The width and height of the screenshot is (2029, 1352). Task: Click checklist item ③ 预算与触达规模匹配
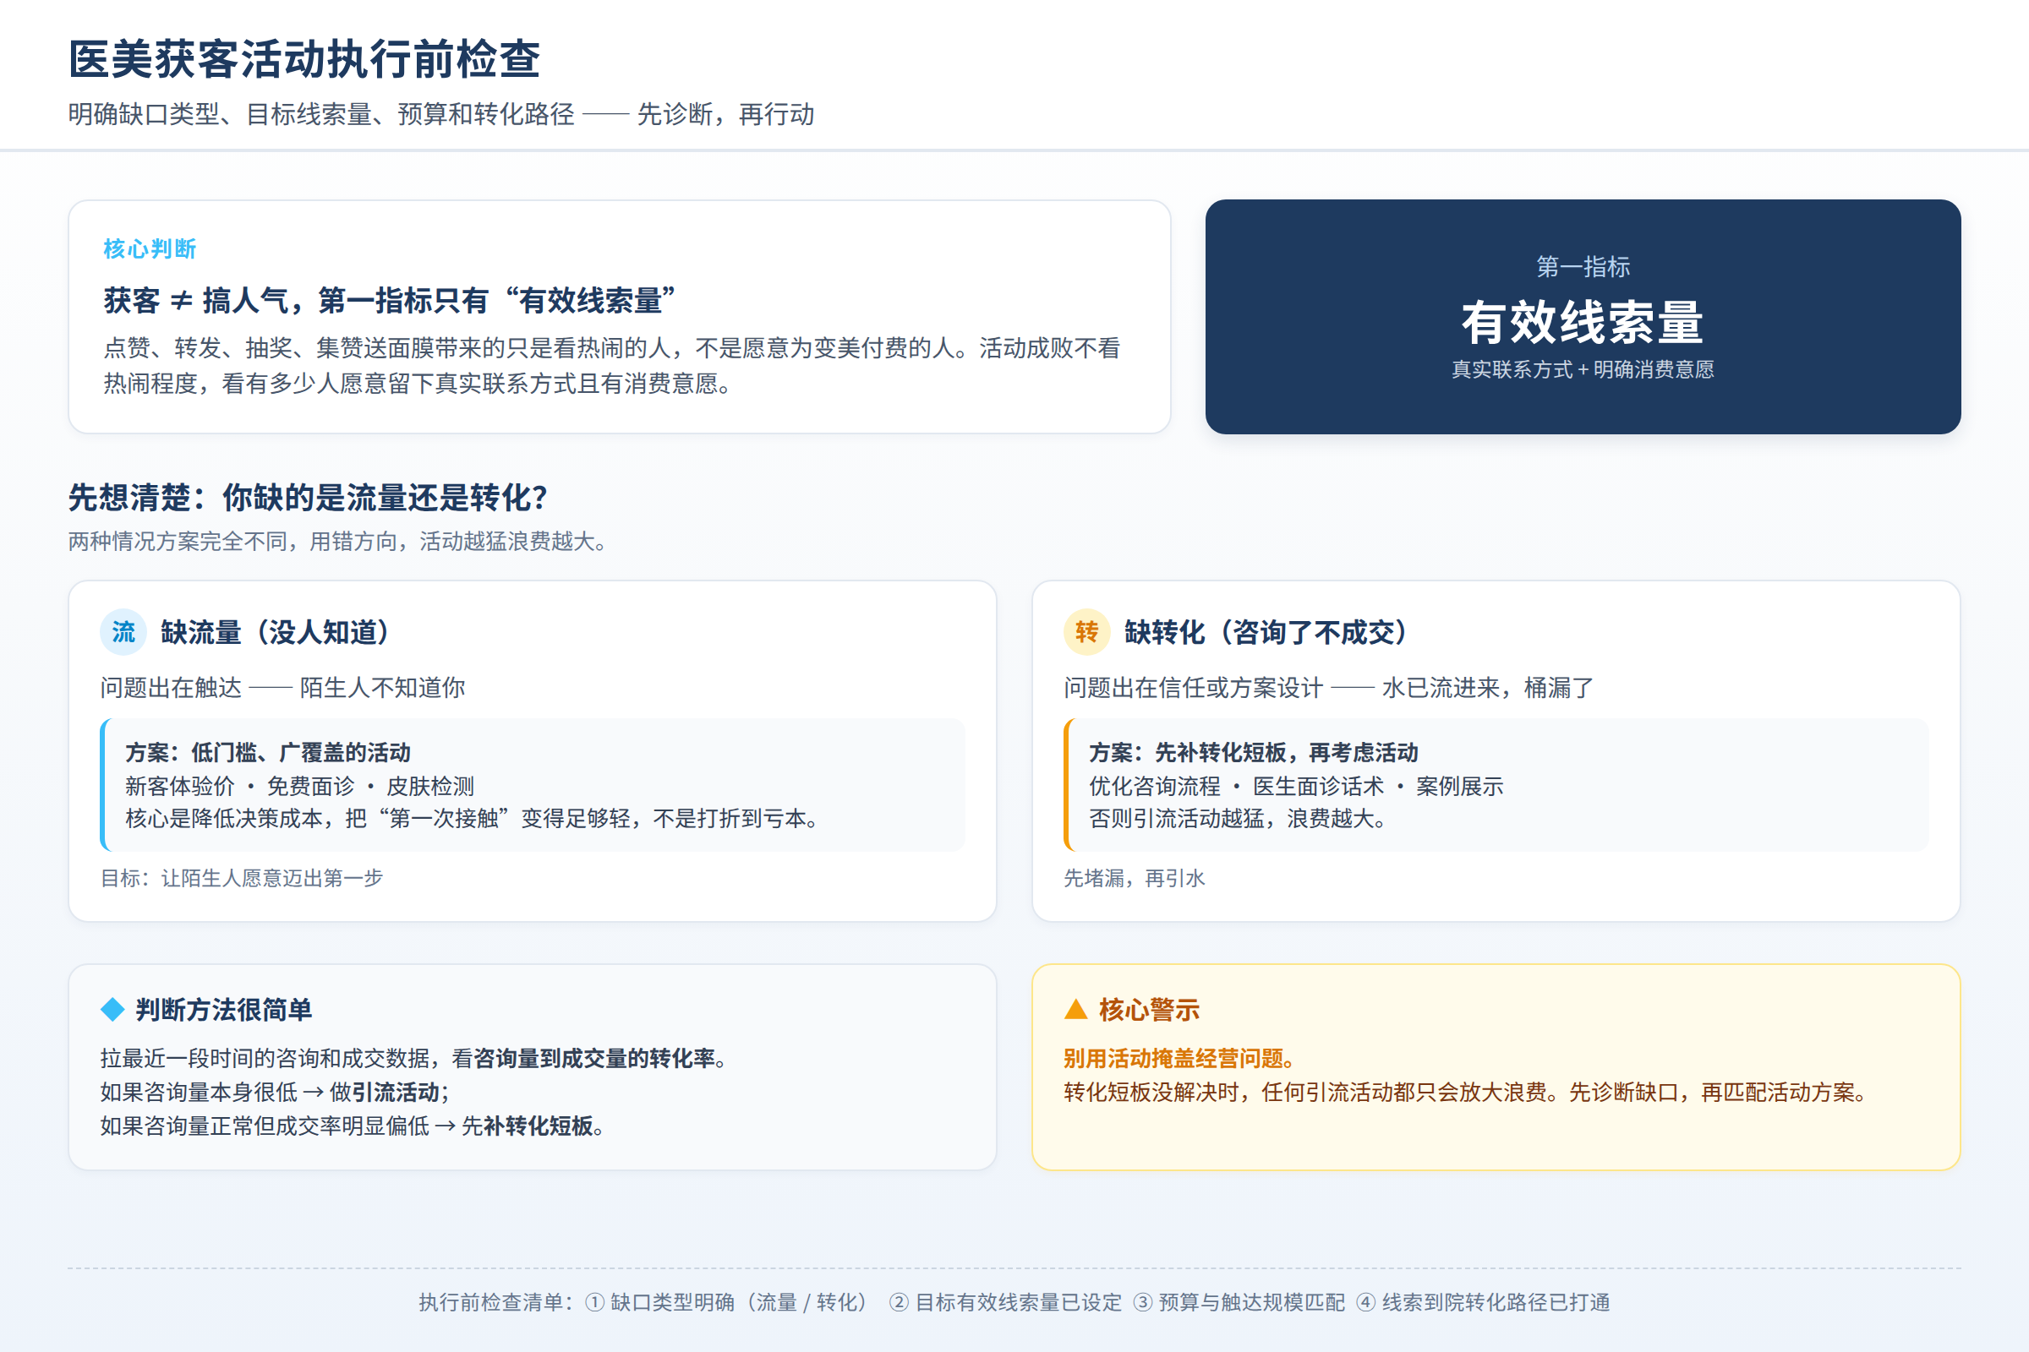point(1239,1302)
